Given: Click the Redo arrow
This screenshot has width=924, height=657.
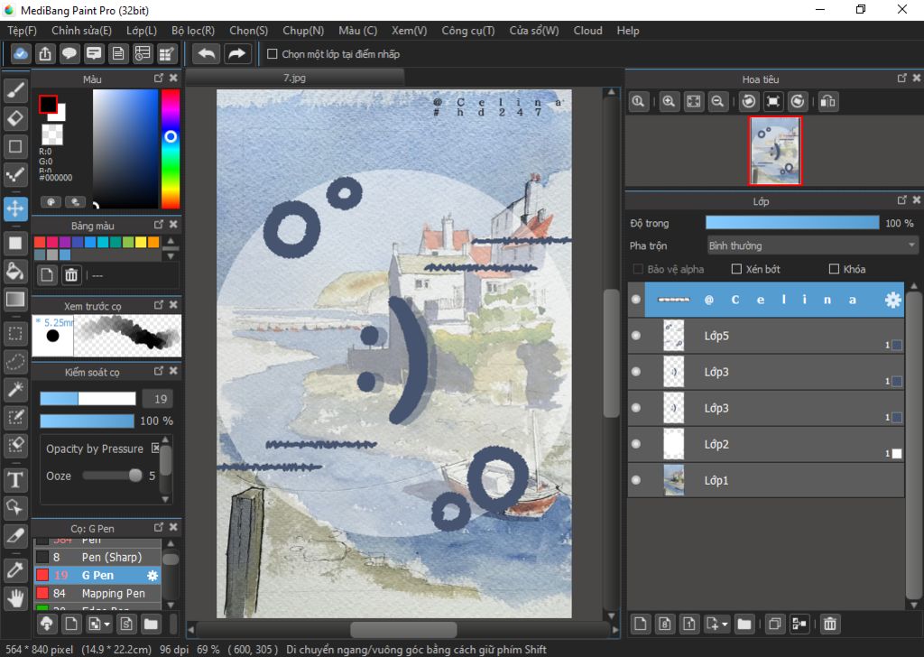Looking at the screenshot, I should [x=237, y=53].
